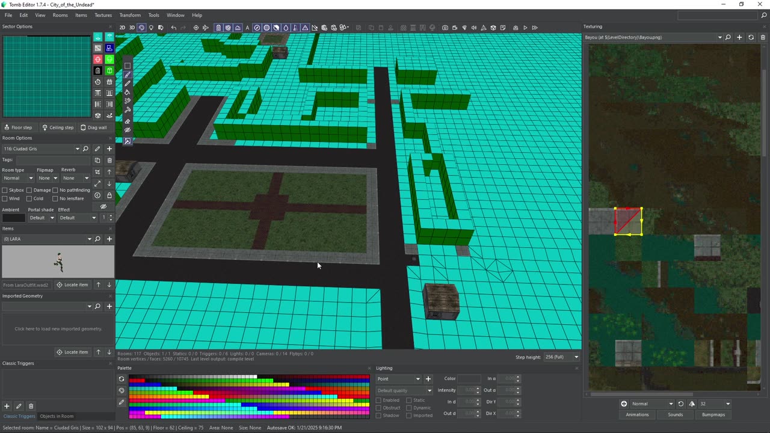This screenshot has height=433, width=770.
Task: Toggle room visibility hidden-eye button
Action: [x=103, y=207]
